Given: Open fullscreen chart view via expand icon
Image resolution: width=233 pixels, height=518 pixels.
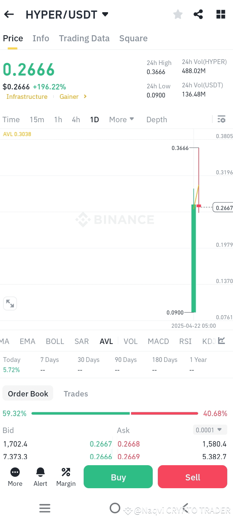Looking at the screenshot, I should [x=10, y=303].
